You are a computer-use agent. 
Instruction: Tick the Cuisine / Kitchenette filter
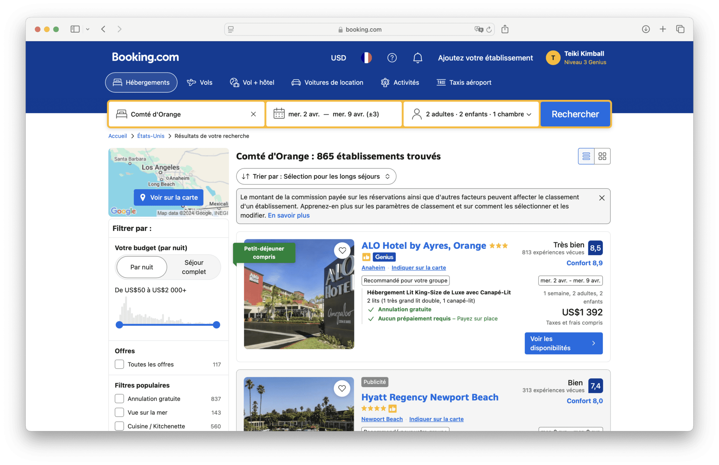119,426
